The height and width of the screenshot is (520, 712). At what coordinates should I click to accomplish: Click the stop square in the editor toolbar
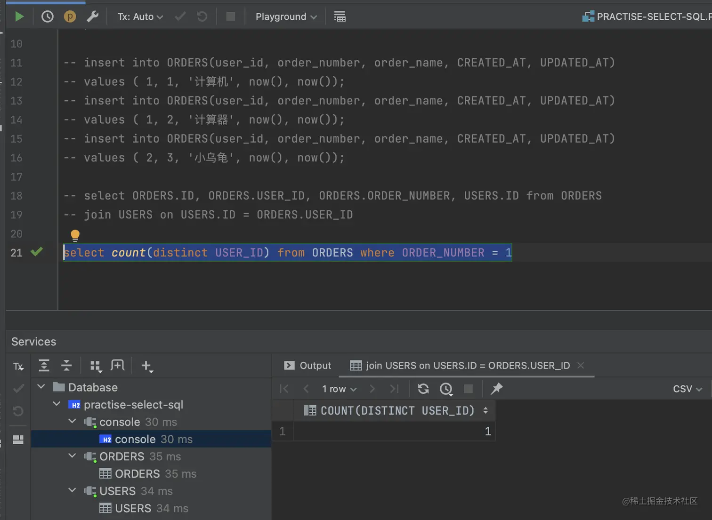coord(231,16)
